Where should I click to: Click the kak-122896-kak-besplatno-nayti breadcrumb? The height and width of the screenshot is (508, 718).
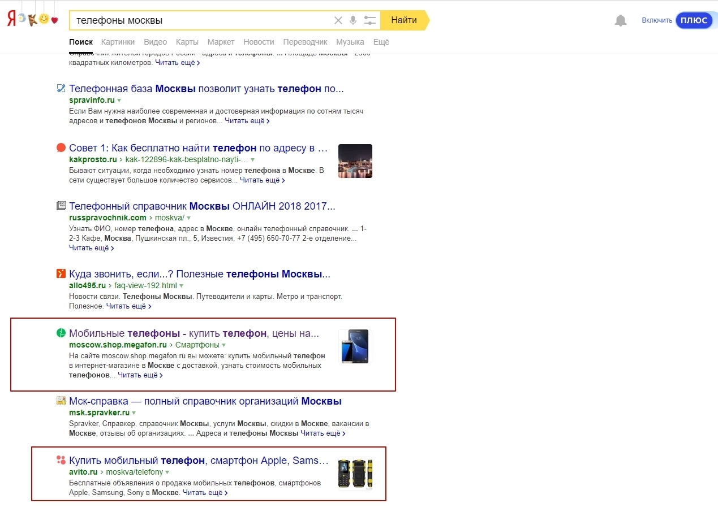[x=187, y=160]
